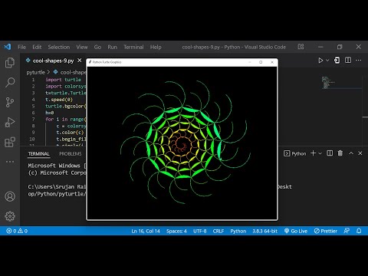Open Selection menu
The image size is (368, 276).
point(59,47)
